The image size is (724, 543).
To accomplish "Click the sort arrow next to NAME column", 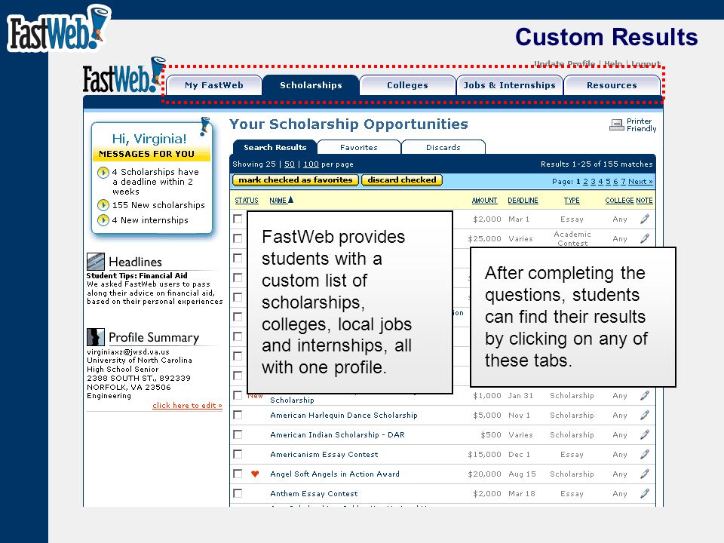I will 290,200.
